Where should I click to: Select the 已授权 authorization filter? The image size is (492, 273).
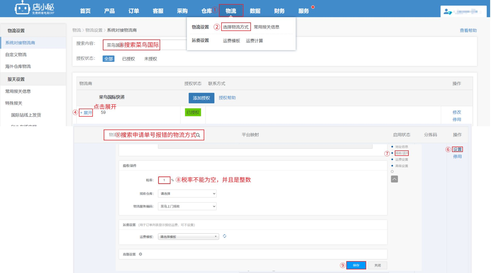pyautogui.click(x=128, y=59)
